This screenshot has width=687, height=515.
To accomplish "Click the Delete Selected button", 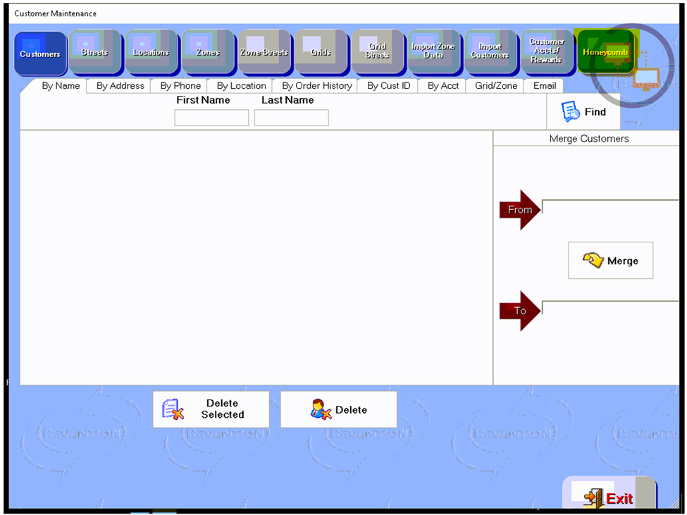I will click(x=211, y=409).
